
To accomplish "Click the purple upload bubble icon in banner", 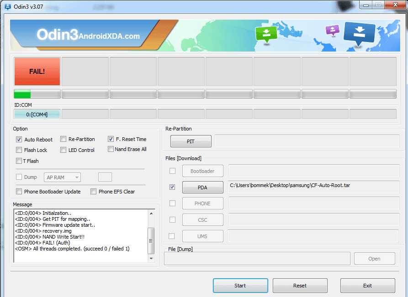I will 333,30.
